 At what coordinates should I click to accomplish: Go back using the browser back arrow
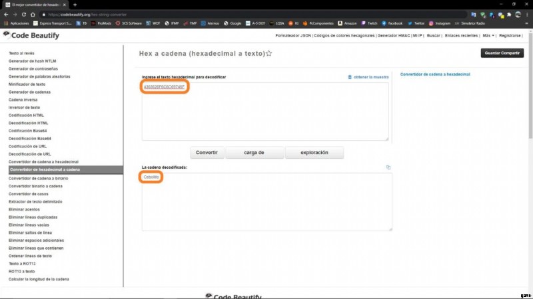(x=7, y=14)
